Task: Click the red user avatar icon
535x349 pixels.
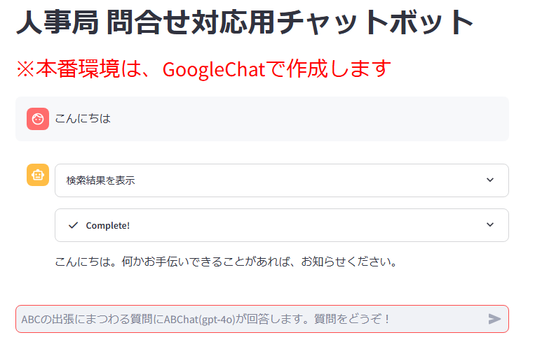Action: 38,119
